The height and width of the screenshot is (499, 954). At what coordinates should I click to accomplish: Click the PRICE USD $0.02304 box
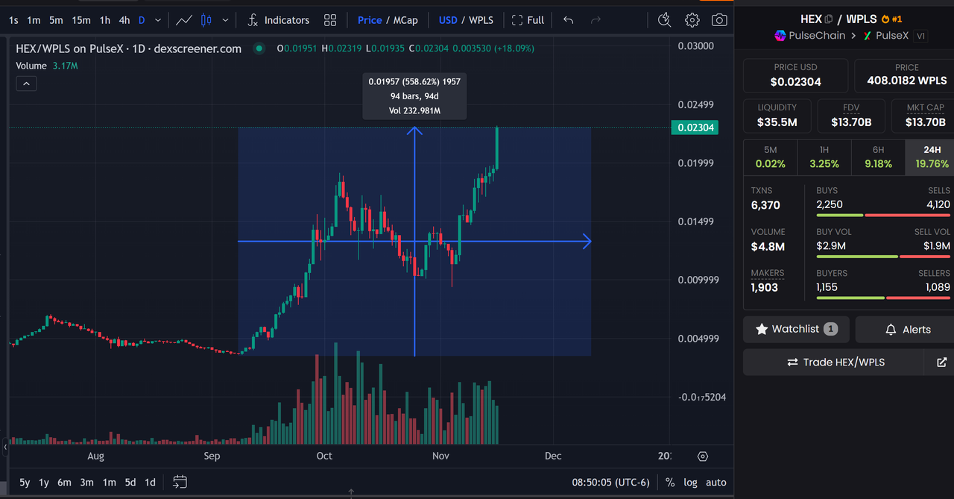796,75
